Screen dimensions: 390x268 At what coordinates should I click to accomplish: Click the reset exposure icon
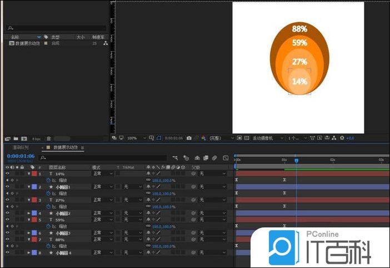point(342,138)
